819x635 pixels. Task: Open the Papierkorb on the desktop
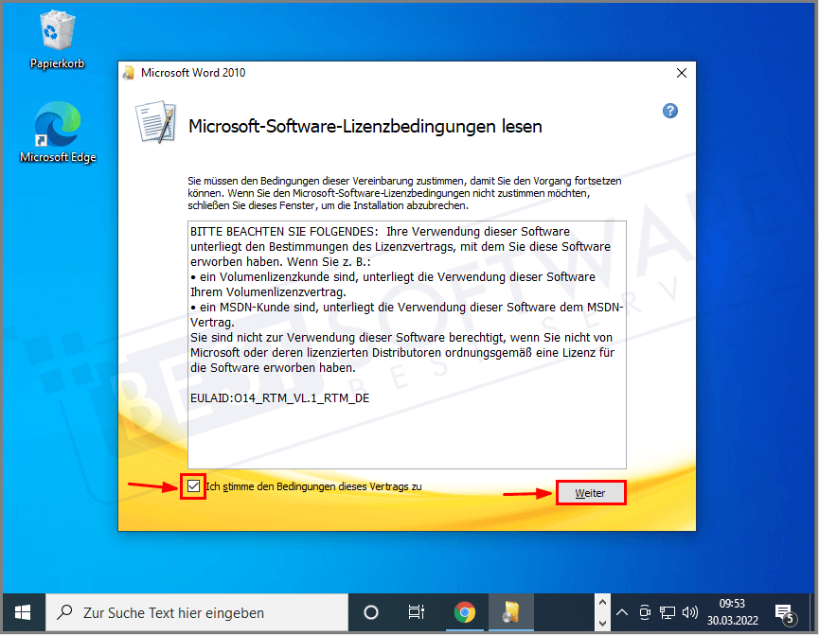pyautogui.click(x=57, y=31)
